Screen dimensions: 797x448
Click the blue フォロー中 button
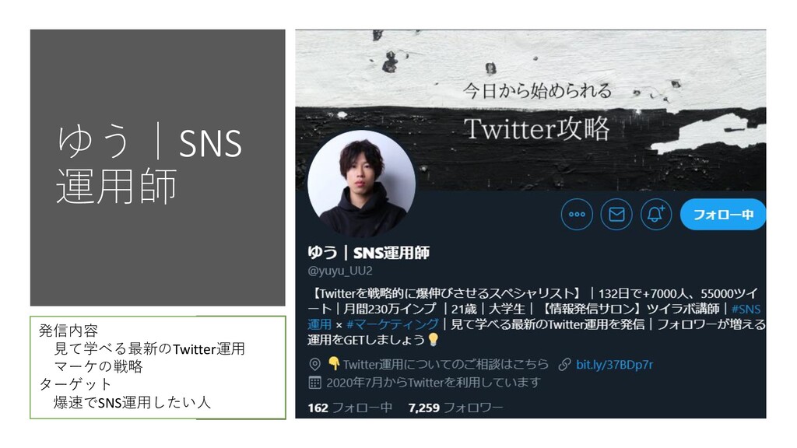723,215
